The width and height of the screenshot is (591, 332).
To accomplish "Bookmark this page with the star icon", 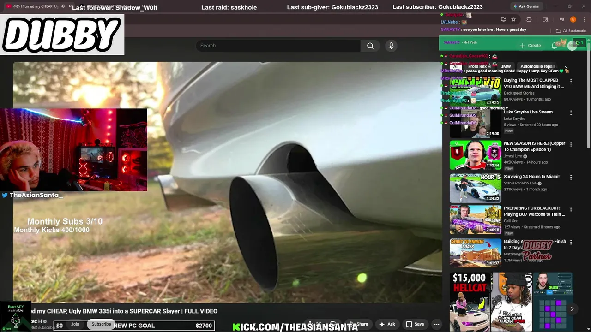I will [513, 19].
